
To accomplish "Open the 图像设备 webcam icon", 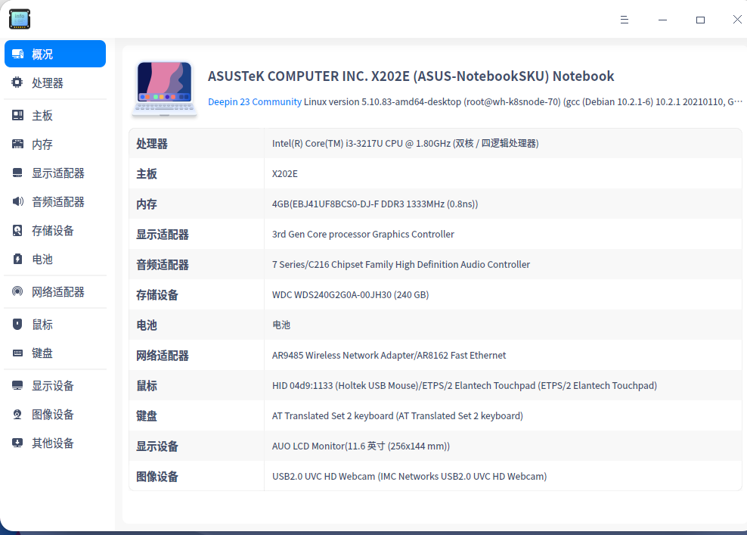I will [x=17, y=414].
